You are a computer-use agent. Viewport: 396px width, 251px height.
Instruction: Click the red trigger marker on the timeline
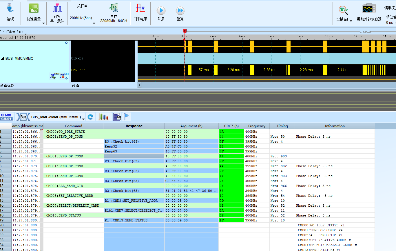(185, 31)
